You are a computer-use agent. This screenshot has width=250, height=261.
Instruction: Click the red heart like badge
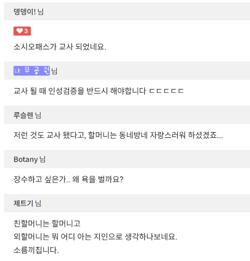(22, 31)
